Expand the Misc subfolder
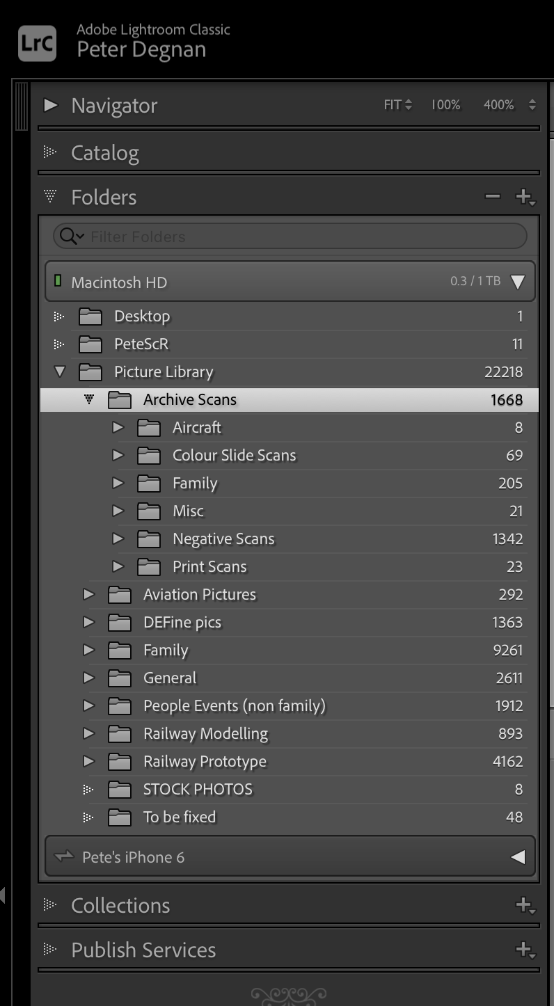Image resolution: width=554 pixels, height=1006 pixels. tap(118, 511)
